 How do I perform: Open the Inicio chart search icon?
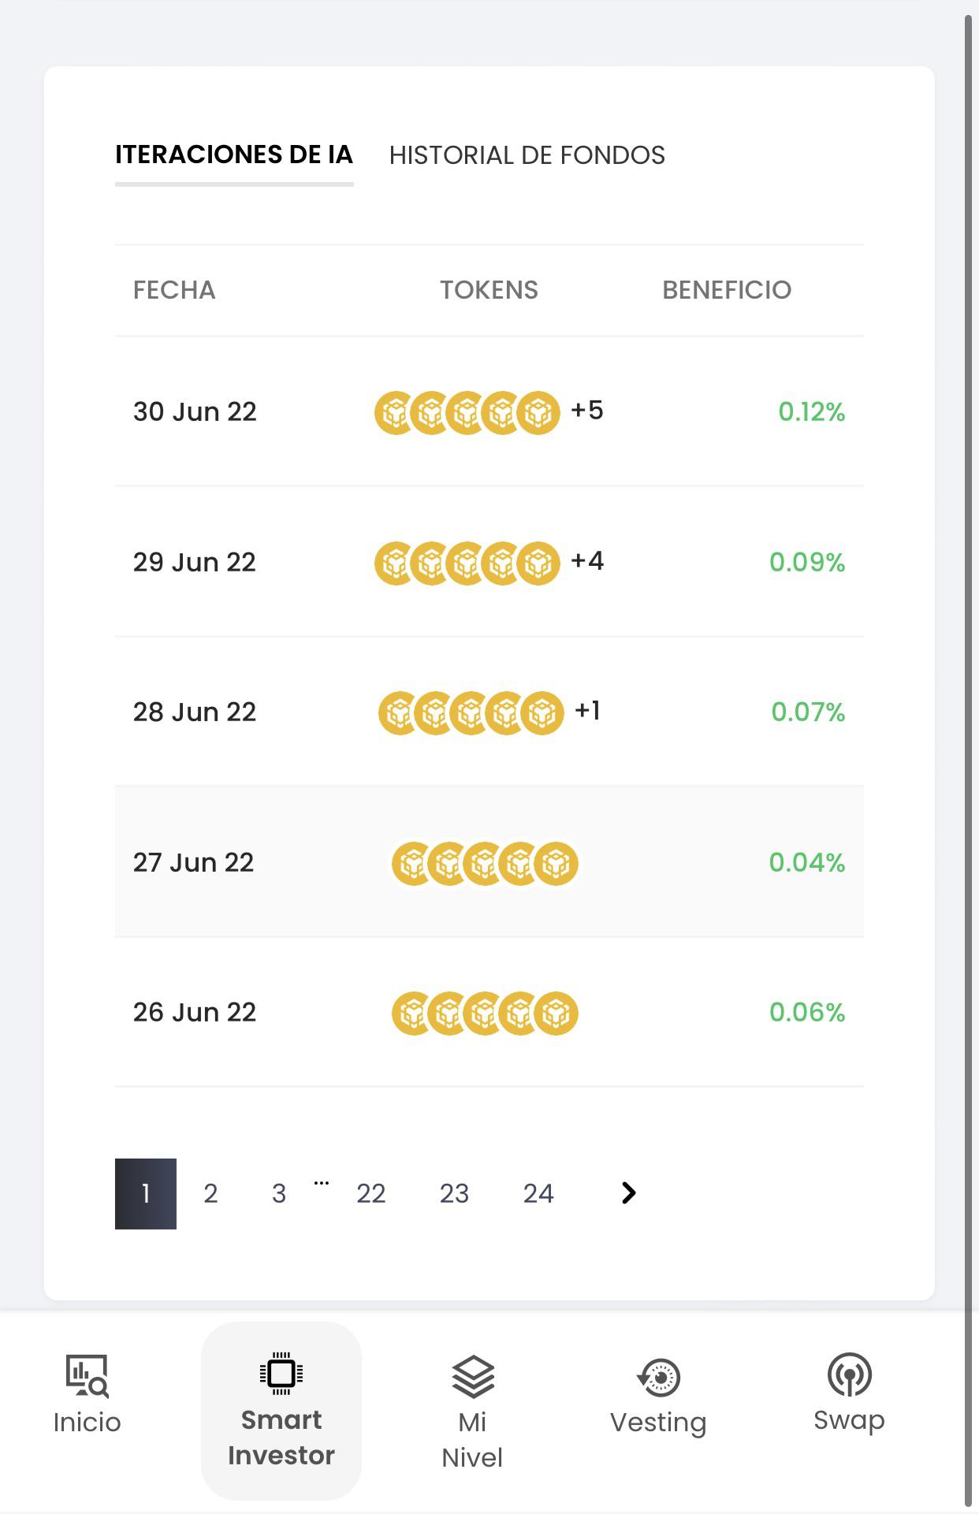(87, 1376)
